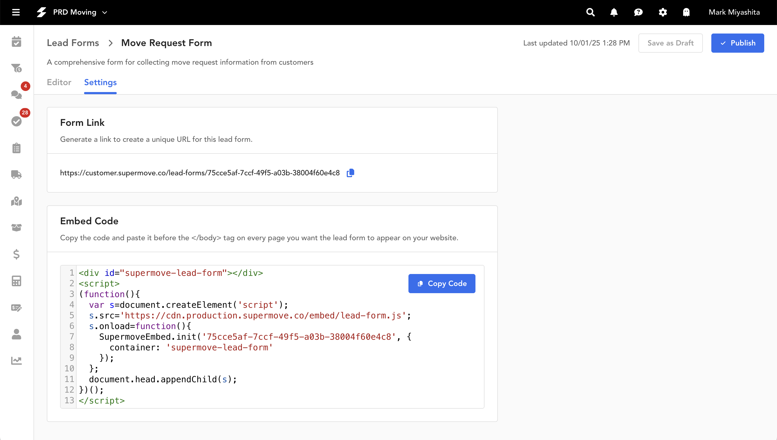Click Save as Draft
The height and width of the screenshot is (440, 777).
tap(670, 43)
